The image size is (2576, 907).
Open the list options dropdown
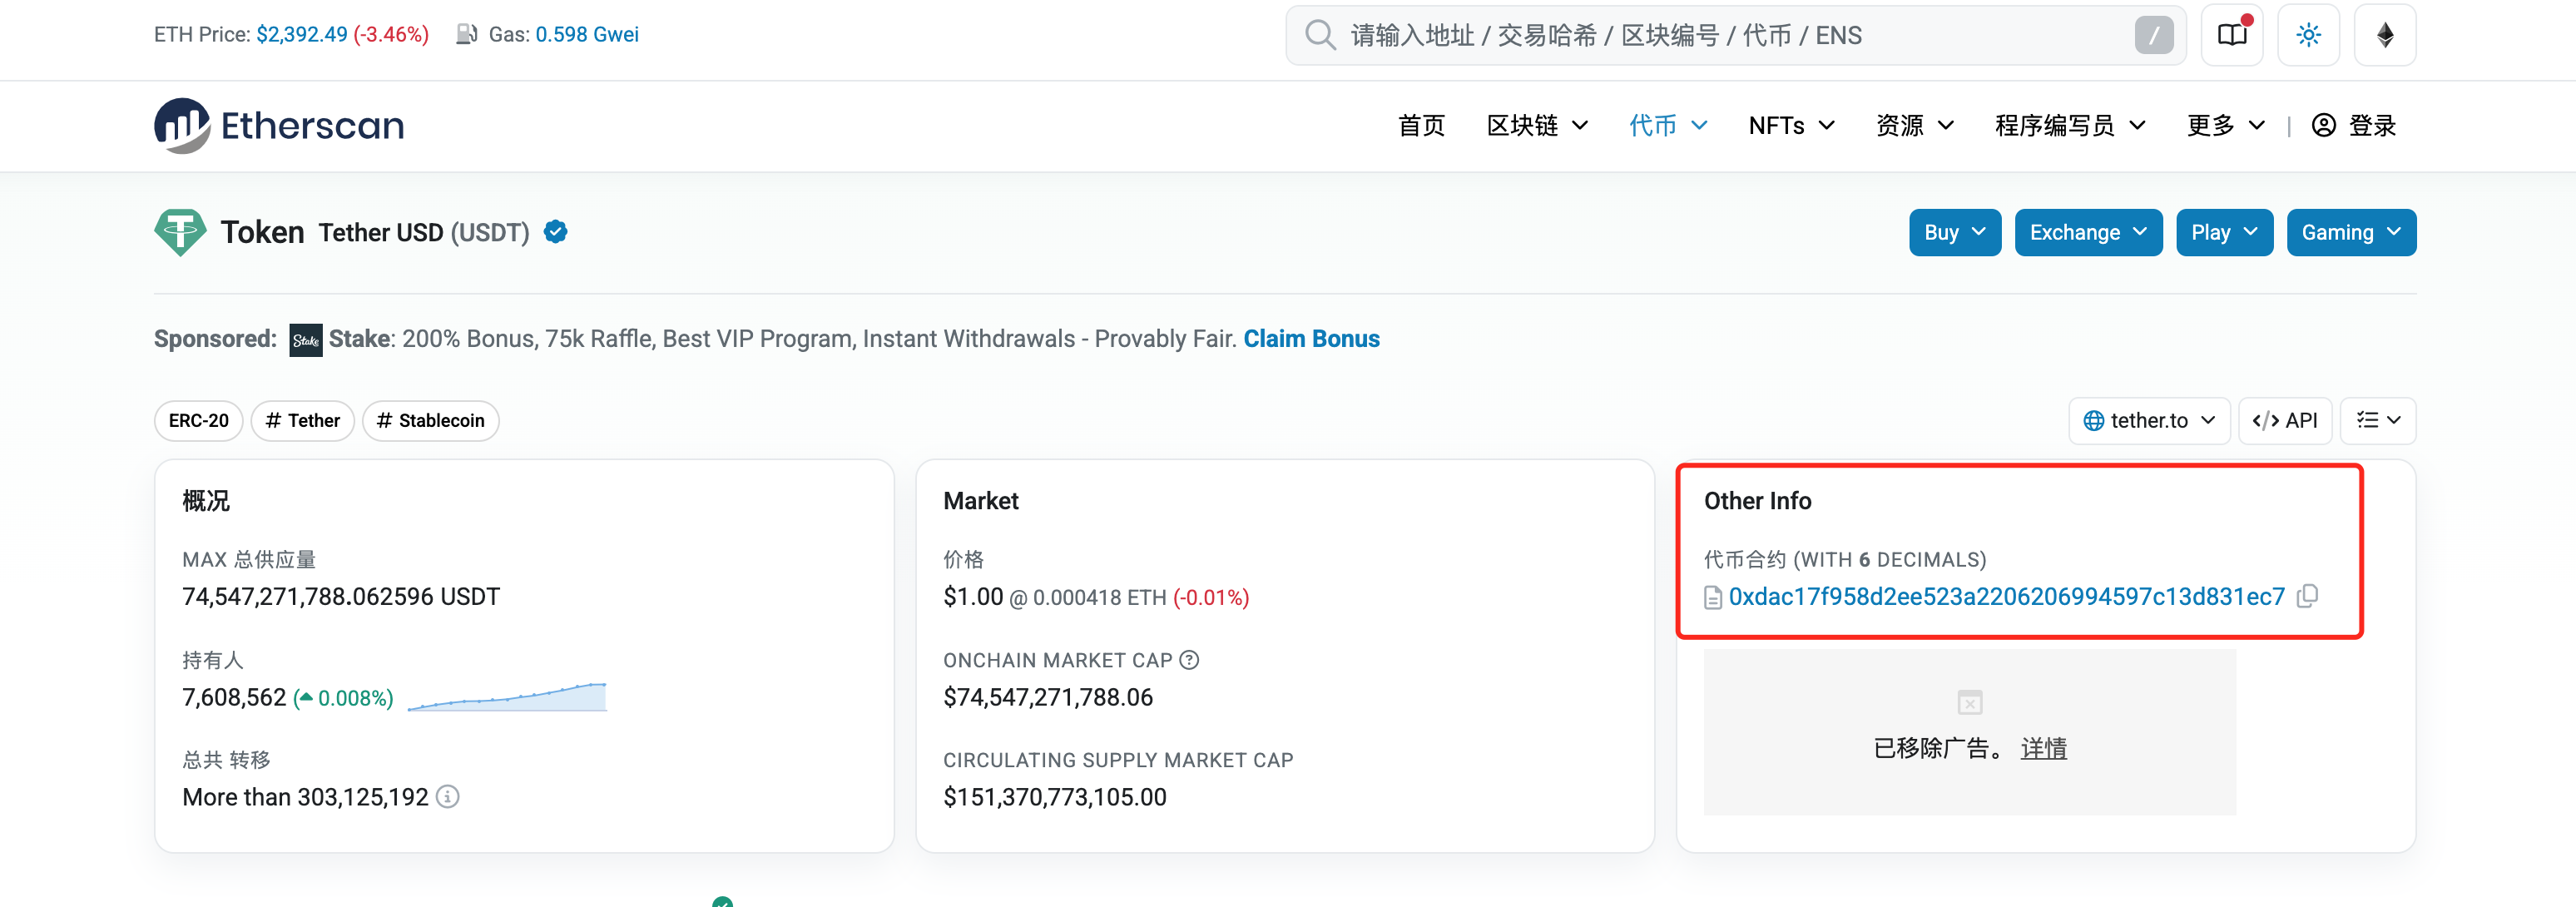click(x=2378, y=421)
